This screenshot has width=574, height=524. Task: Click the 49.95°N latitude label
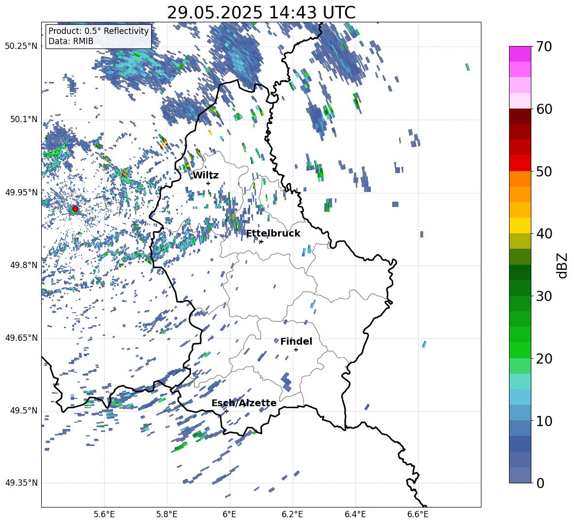22,192
